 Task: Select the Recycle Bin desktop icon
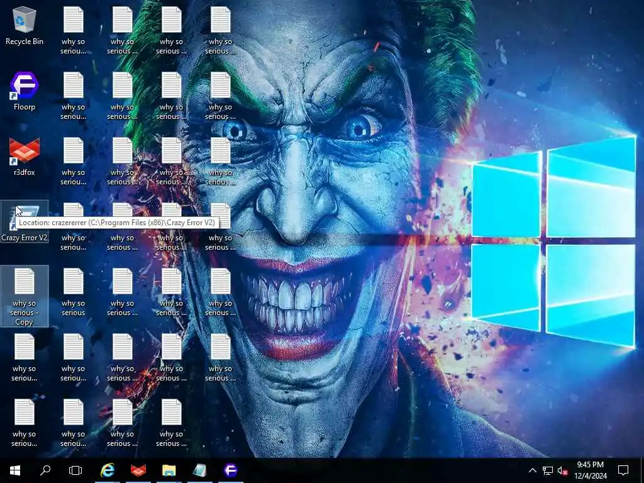pyautogui.click(x=25, y=26)
